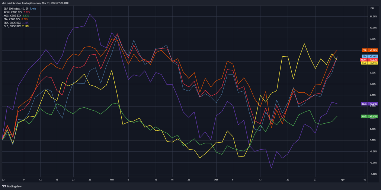Click the Feb date on time axis
Viewport: 381px width, 190px height.
[112, 180]
